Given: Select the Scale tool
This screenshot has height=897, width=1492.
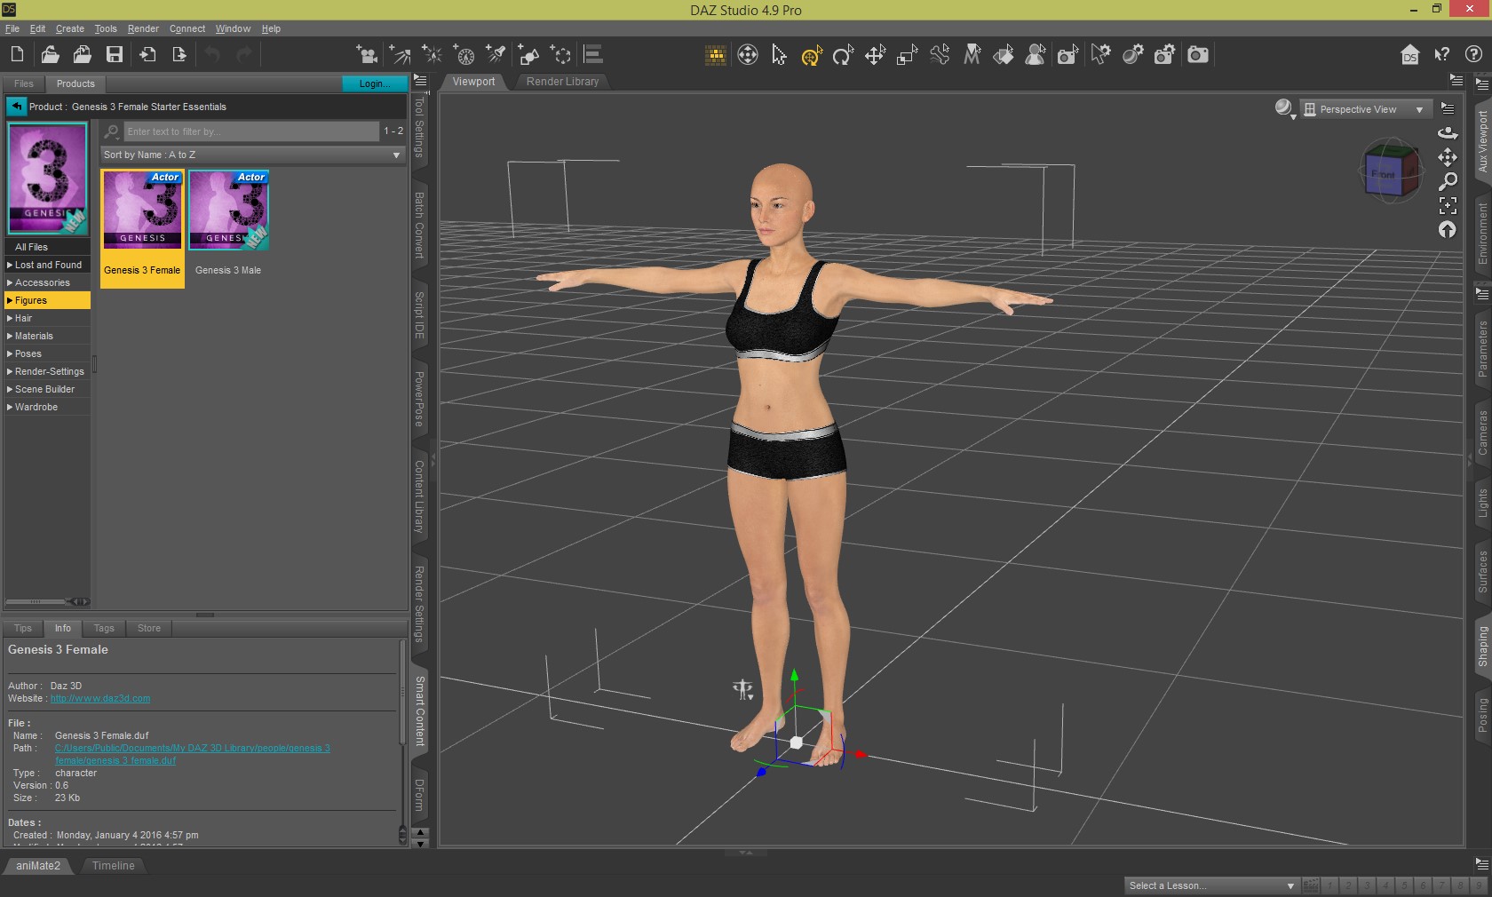Looking at the screenshot, I should click(907, 55).
